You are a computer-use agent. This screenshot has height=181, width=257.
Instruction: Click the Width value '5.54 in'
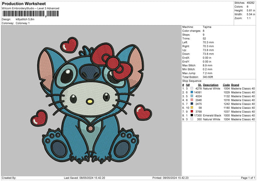point(251,15)
